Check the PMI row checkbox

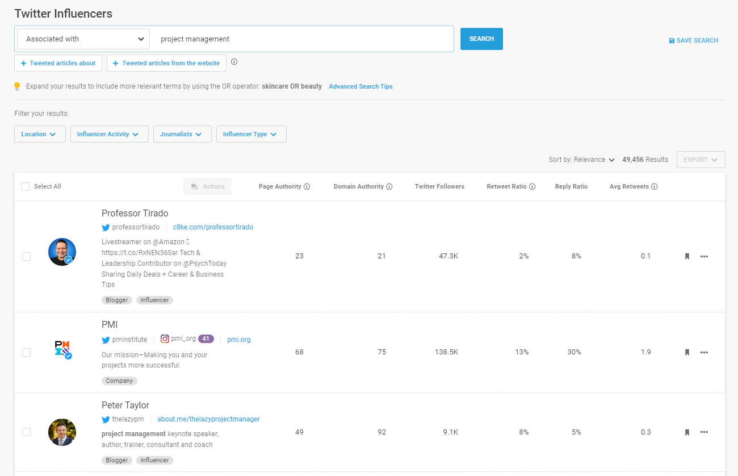click(26, 352)
